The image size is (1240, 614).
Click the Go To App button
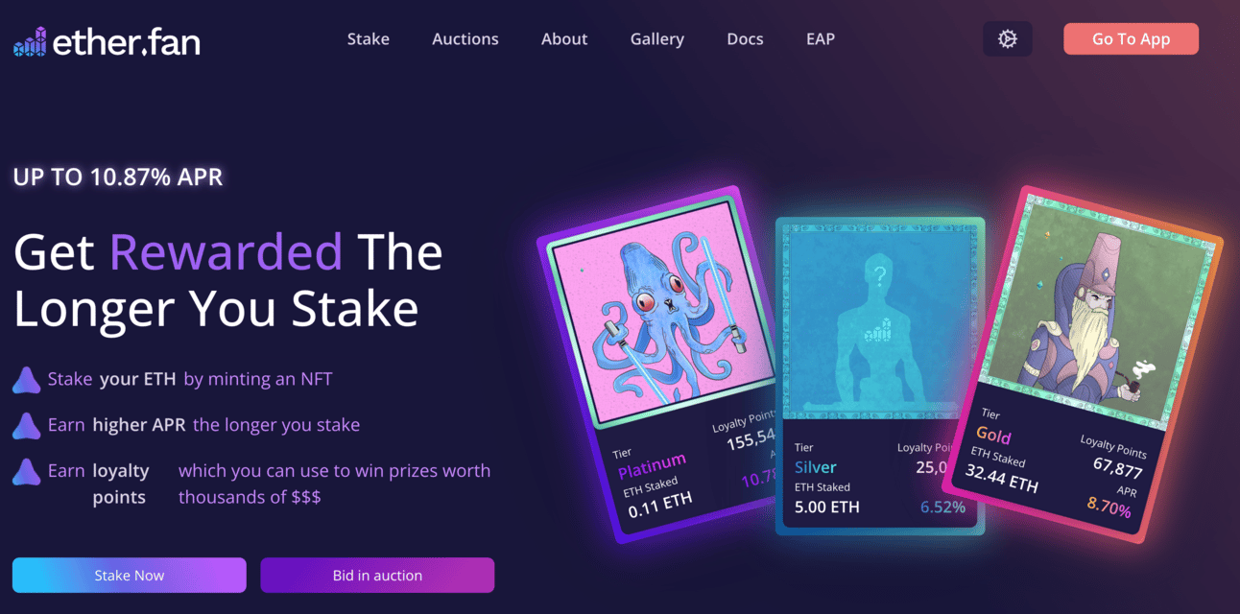1131,39
